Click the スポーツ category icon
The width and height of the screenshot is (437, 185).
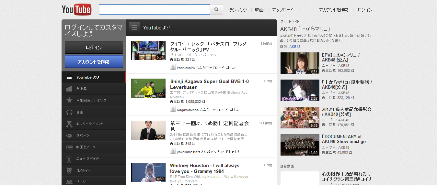point(69,136)
